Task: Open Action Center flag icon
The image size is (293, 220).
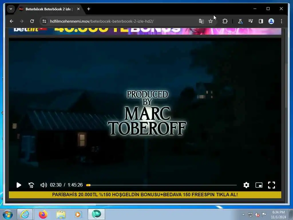Action: (264, 214)
